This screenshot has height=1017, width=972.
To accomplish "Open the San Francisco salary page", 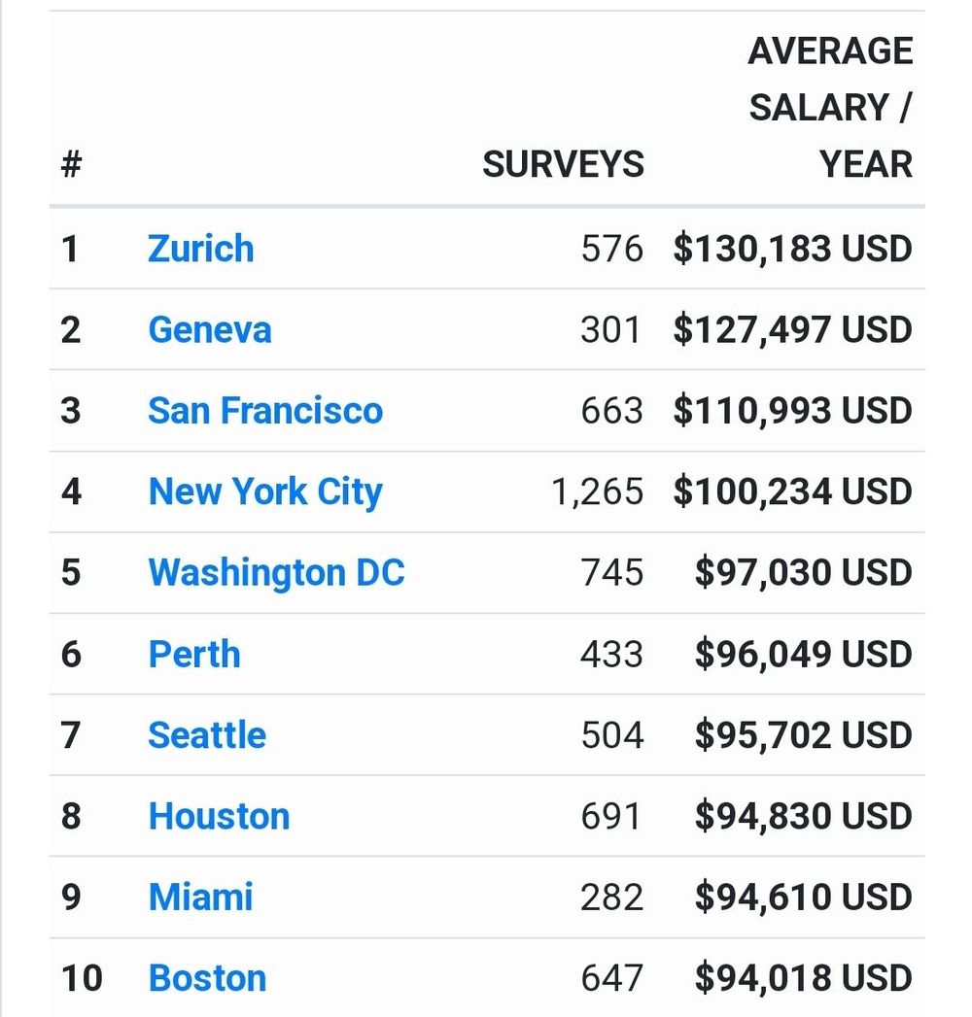I will (x=264, y=410).
